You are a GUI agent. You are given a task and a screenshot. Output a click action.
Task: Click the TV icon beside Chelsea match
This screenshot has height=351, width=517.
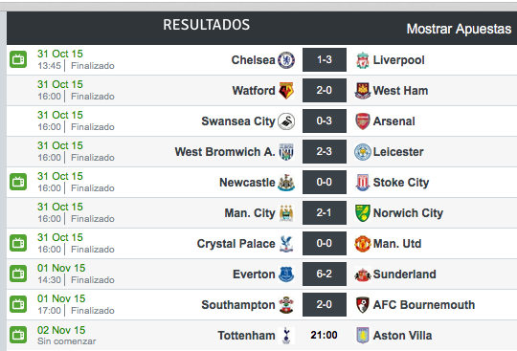click(18, 59)
